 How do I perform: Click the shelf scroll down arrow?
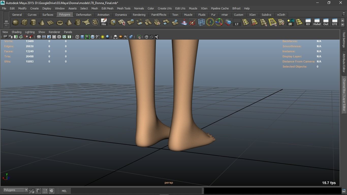[x=343, y=25]
